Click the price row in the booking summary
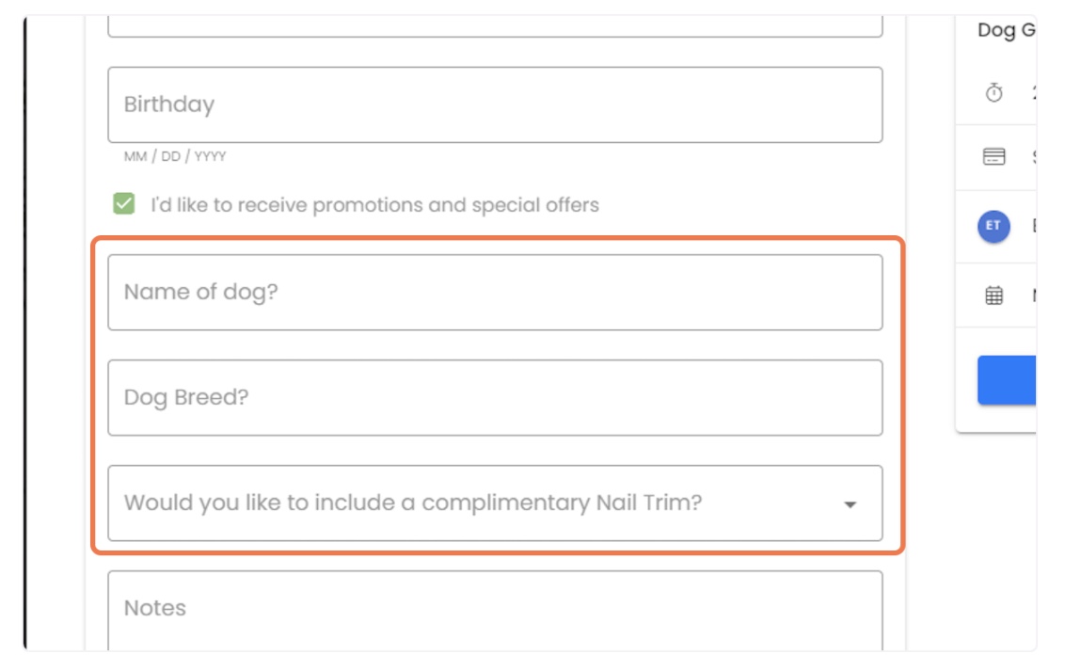1065x670 pixels. click(x=1016, y=158)
